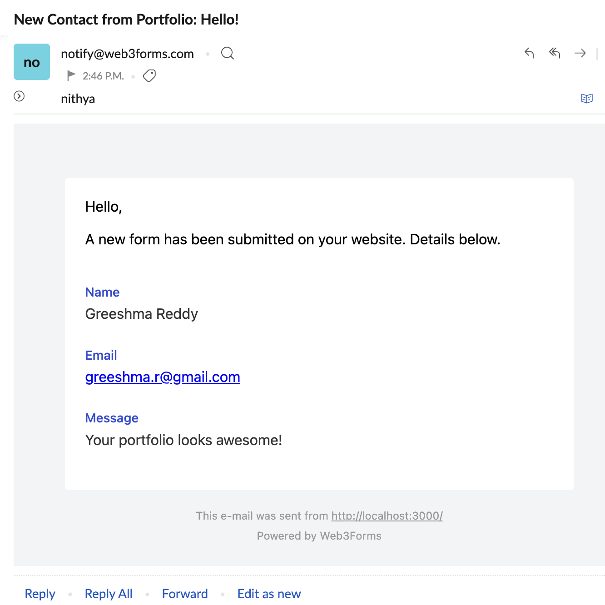Image resolution: width=605 pixels, height=605 pixels.
Task: Open greeshma.r@gmail.com email link
Action: (x=163, y=377)
